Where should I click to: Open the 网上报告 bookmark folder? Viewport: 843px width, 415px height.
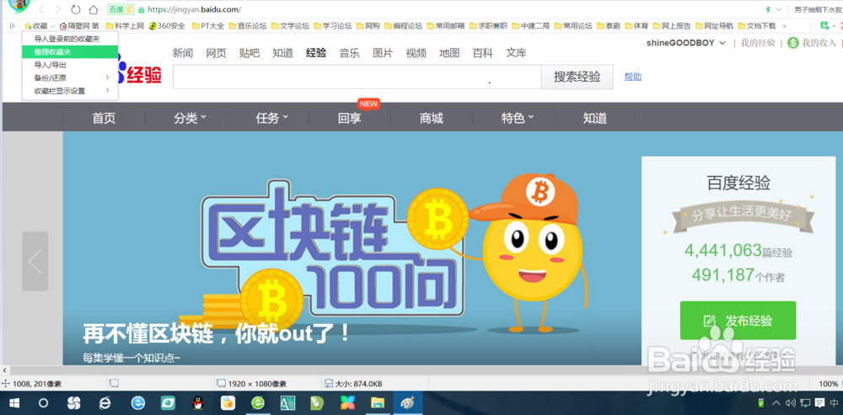(672, 26)
